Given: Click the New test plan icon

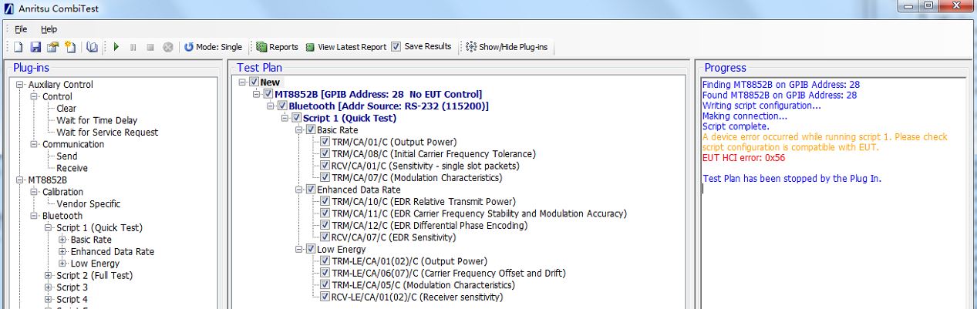Looking at the screenshot, I should (x=18, y=47).
